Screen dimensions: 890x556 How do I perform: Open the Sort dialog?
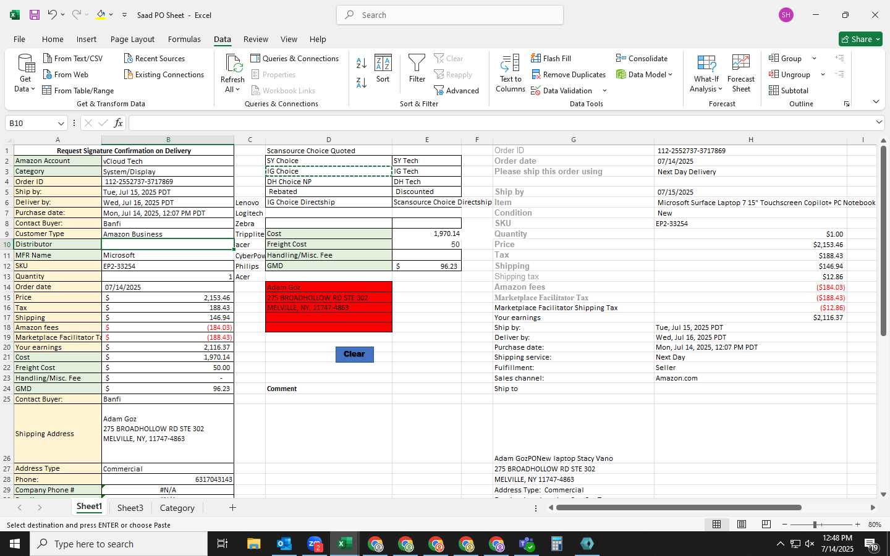[x=383, y=68]
